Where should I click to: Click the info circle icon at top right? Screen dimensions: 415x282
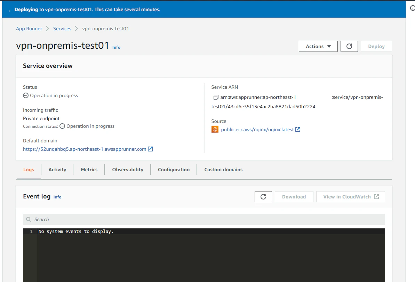pyautogui.click(x=412, y=8)
